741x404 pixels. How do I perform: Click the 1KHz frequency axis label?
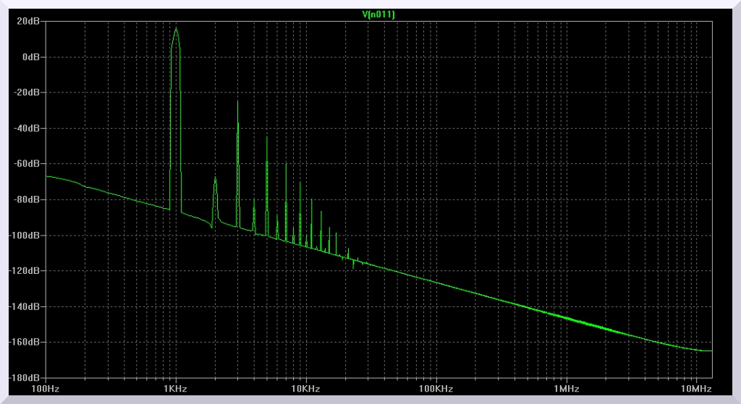[176, 389]
